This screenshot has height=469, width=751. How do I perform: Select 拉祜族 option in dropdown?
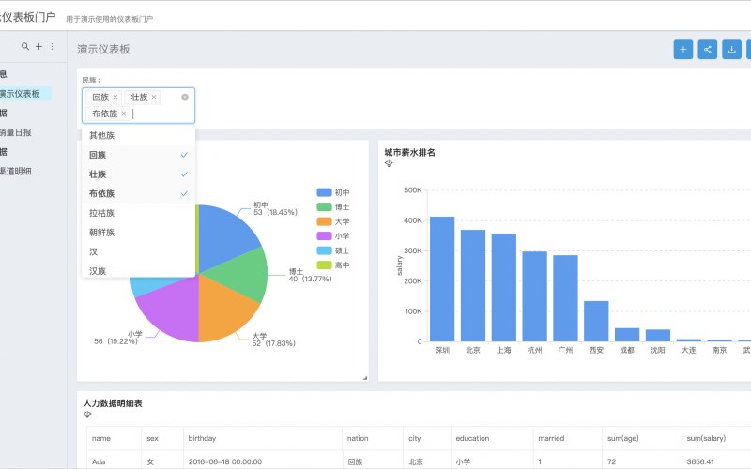point(138,213)
